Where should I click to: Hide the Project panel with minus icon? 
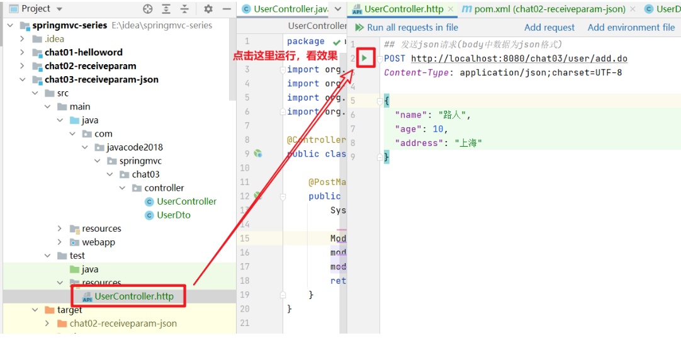tap(226, 9)
